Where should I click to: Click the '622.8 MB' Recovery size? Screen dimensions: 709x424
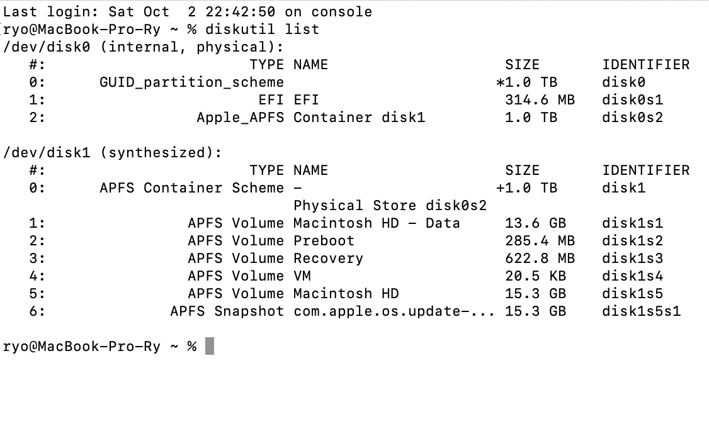540,259
